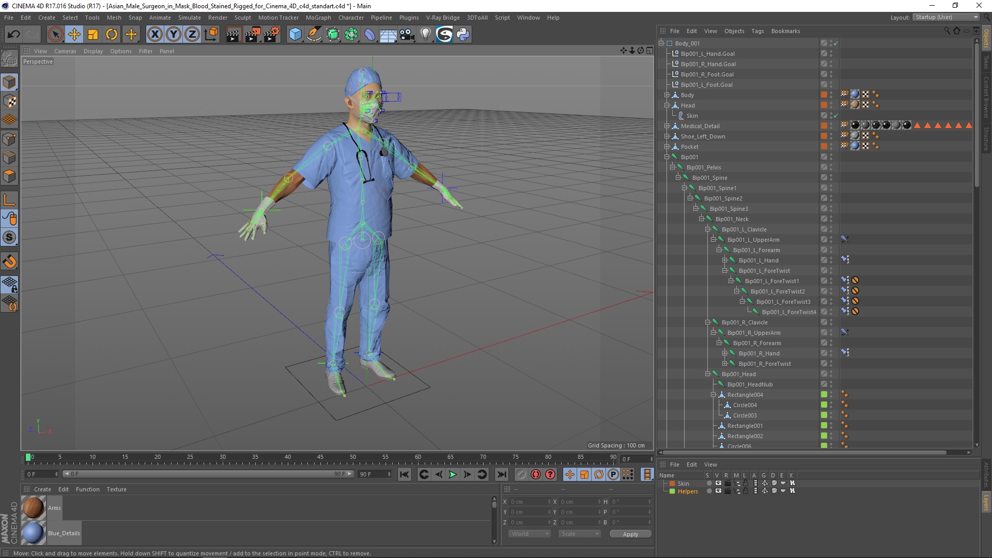Click the Apply button
This screenshot has height=558, width=992.
coord(630,534)
